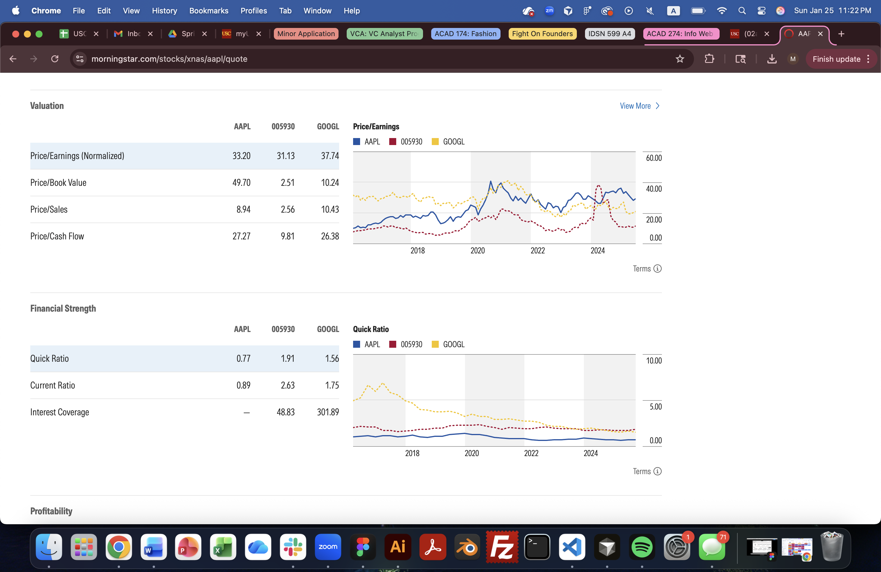This screenshot has height=572, width=881.
Task: Click the Terms info icon under Quick Ratio chart
Action: tap(658, 471)
